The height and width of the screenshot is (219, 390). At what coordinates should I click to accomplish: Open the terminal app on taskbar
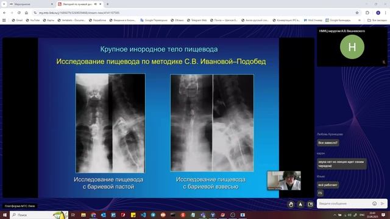(173, 215)
